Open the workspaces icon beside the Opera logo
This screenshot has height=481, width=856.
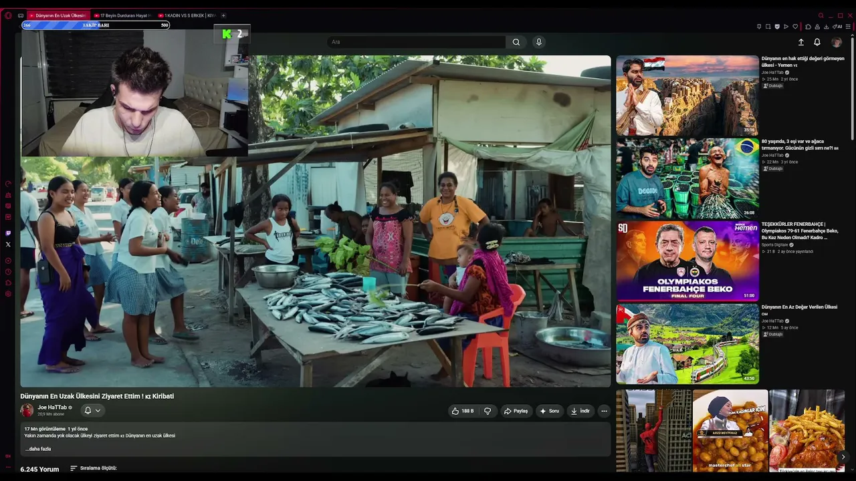pos(21,15)
